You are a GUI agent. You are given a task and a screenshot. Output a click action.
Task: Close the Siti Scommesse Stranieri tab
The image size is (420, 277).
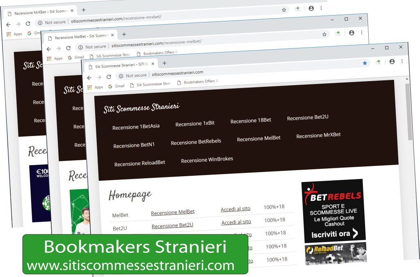153,64
